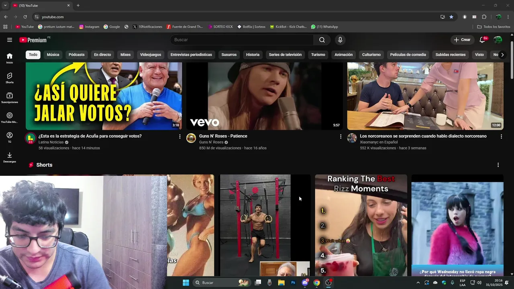The height and width of the screenshot is (289, 514).
Task: Select the Series de televisión chip
Action: (285, 55)
